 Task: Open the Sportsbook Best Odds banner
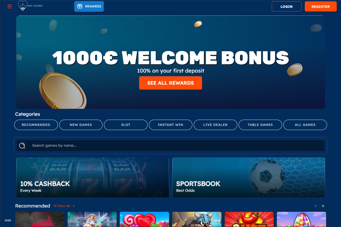(x=249, y=177)
